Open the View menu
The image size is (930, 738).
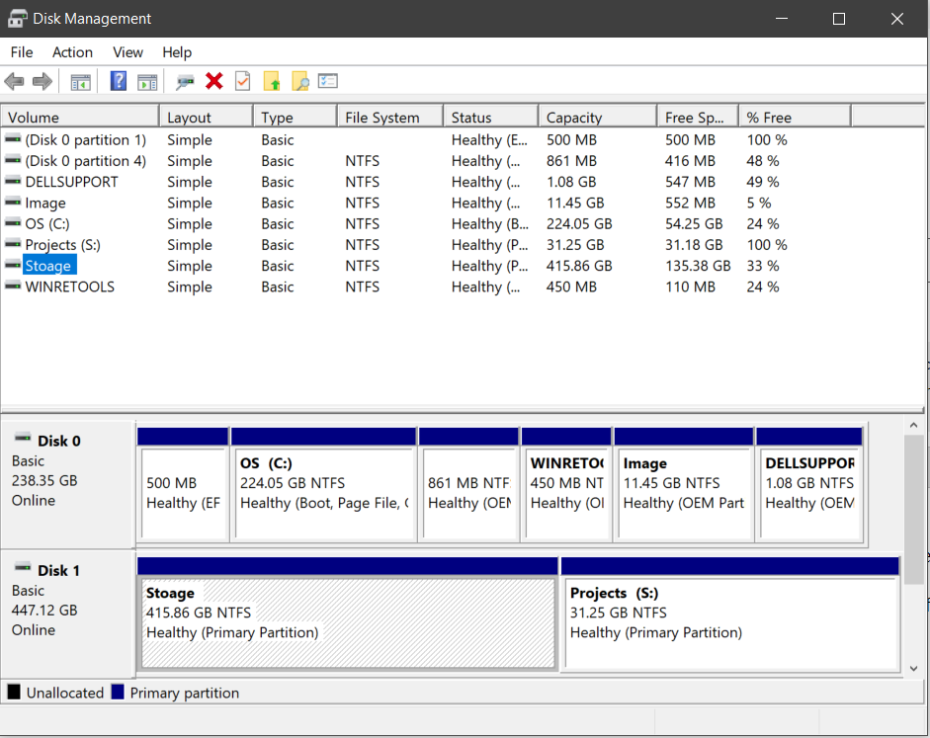(x=127, y=52)
